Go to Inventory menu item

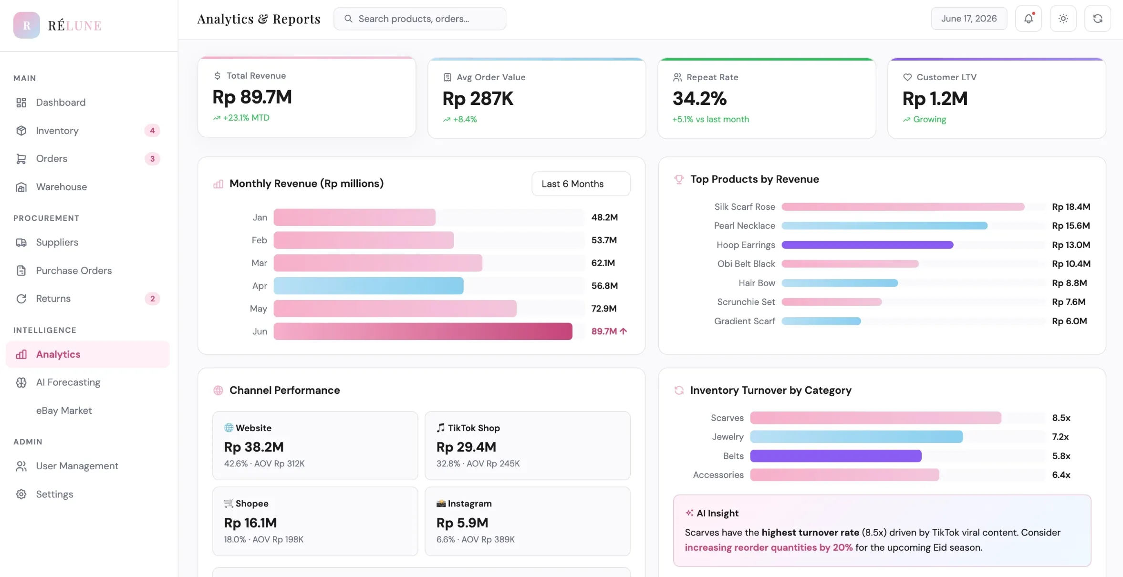tap(88, 131)
